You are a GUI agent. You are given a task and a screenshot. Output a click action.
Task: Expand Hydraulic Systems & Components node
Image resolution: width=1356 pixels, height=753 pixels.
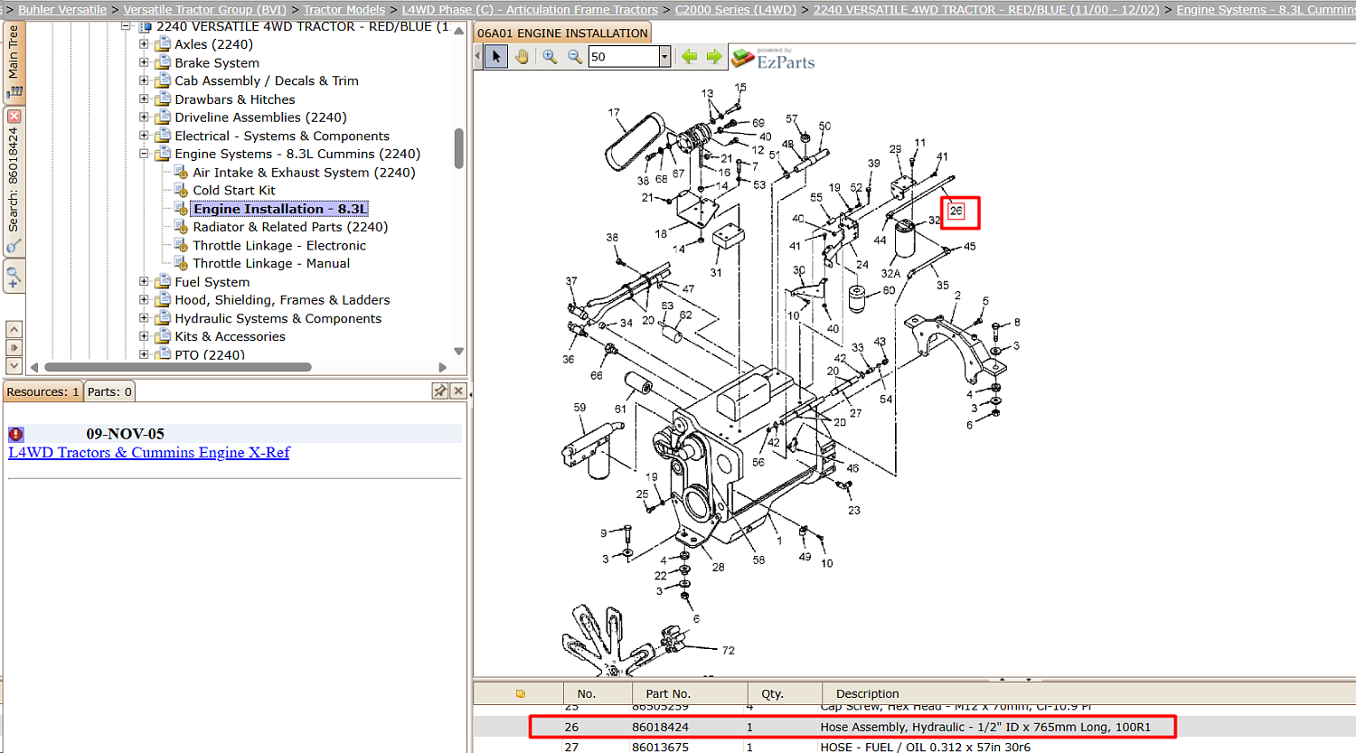point(144,318)
